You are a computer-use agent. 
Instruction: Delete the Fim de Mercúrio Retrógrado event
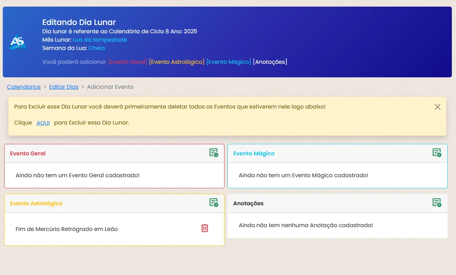tap(205, 228)
